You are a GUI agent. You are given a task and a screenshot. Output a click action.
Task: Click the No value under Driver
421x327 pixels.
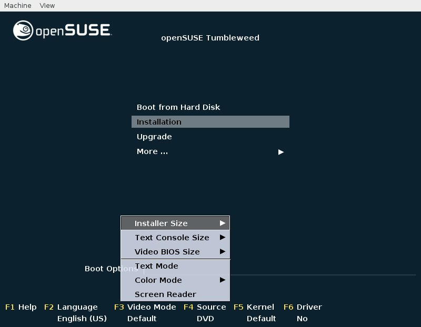(x=302, y=319)
